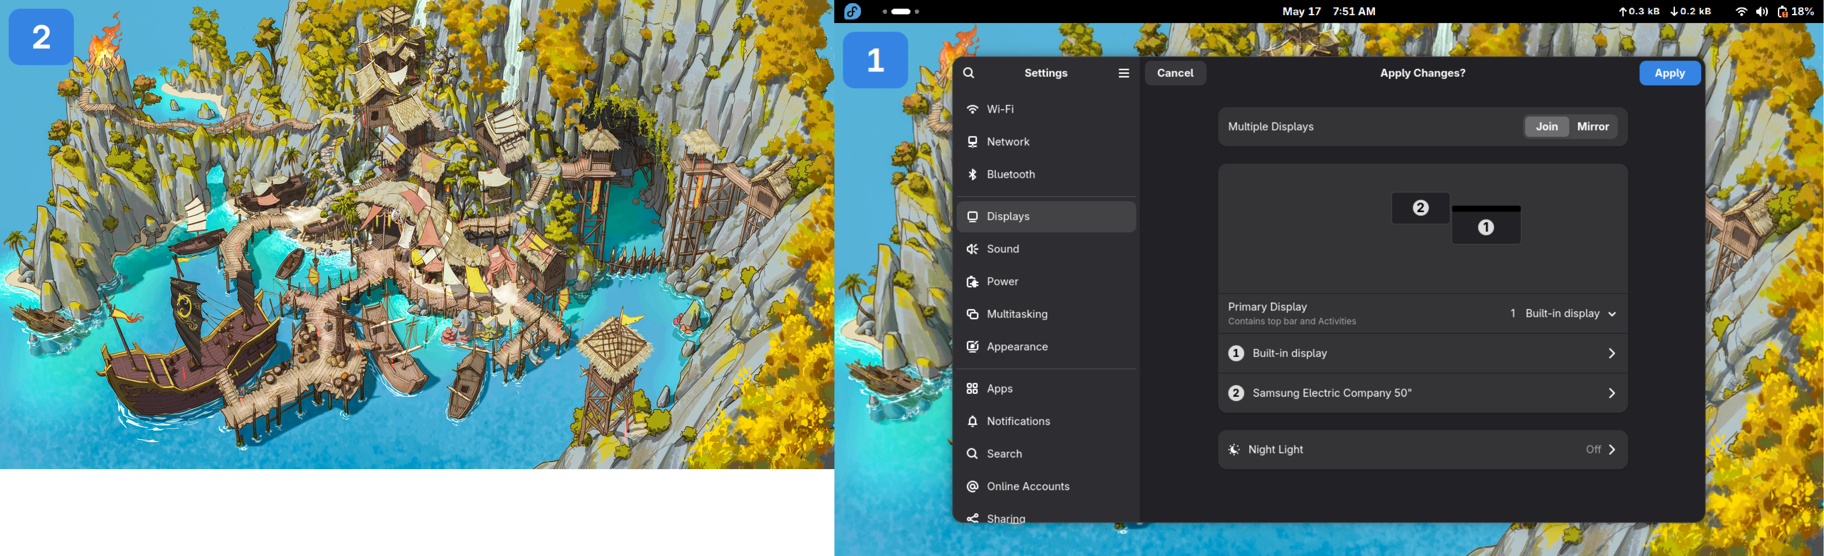
Task: Click the Night Light sun icon
Action: 1234,450
